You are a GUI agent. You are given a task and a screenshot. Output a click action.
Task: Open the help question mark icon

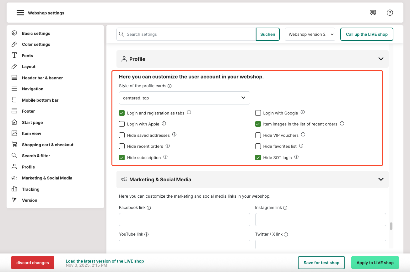pyautogui.click(x=390, y=13)
